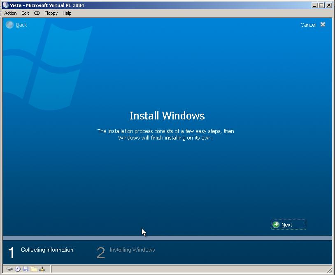Click the Next button label

pos(287,225)
